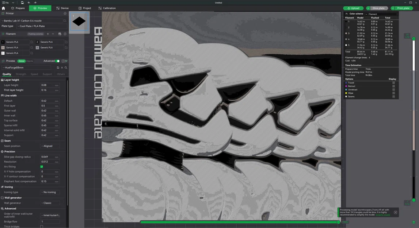
Task: Toggle the Thick bridges checkbox
Action: click(x=42, y=227)
